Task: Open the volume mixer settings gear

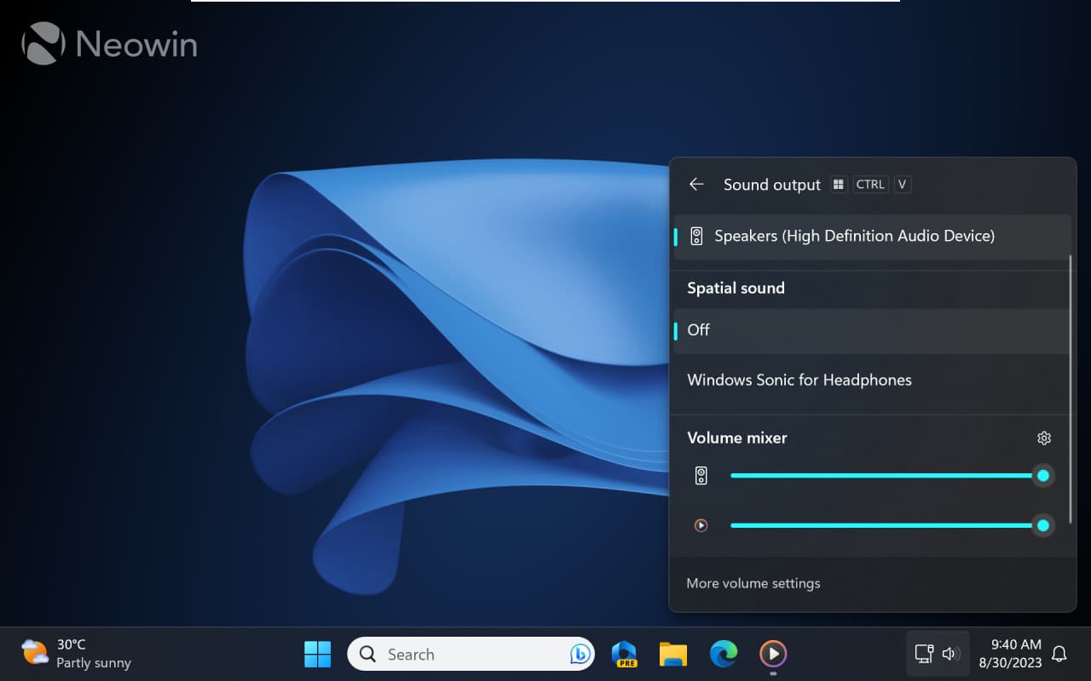Action: click(1044, 438)
